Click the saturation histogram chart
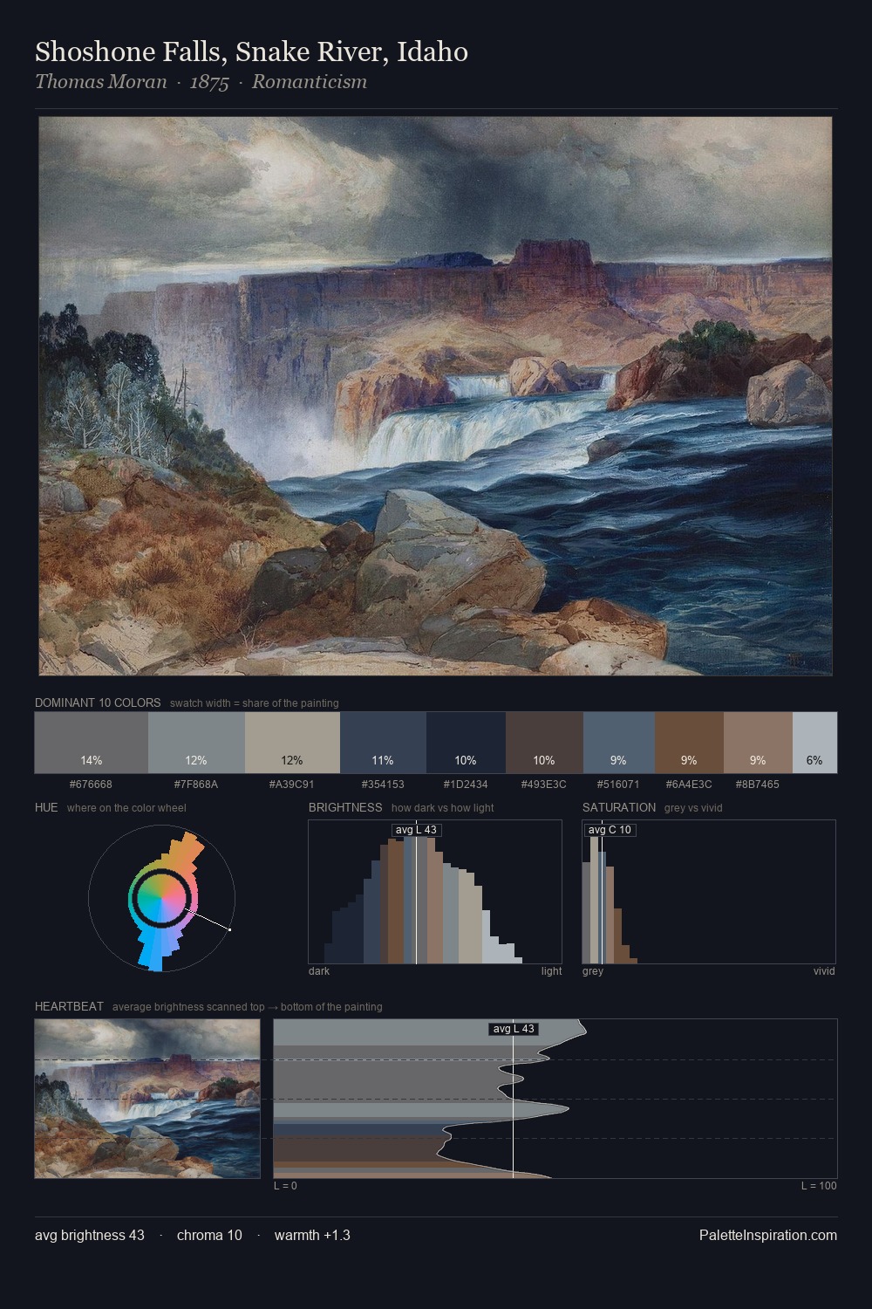 pos(709,892)
